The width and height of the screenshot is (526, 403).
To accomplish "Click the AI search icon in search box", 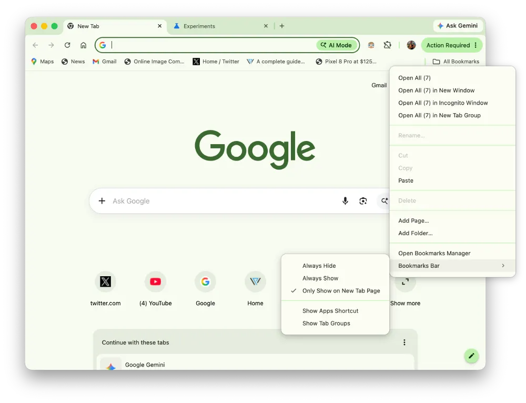I will pyautogui.click(x=384, y=200).
